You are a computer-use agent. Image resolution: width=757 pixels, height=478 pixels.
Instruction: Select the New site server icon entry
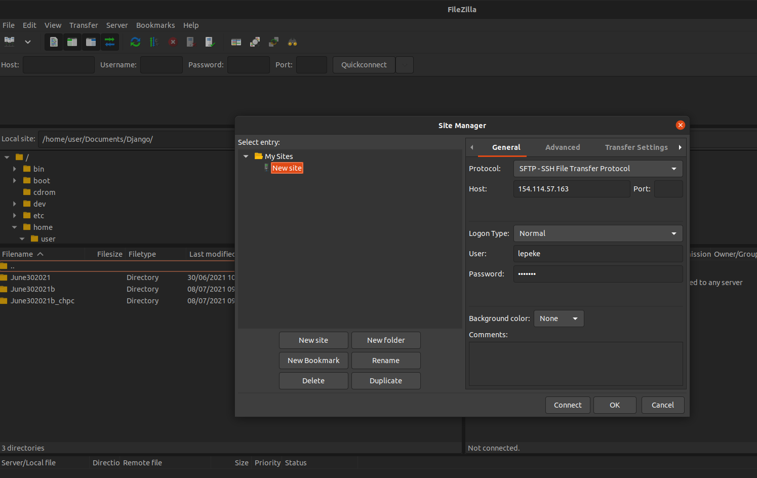(x=266, y=168)
